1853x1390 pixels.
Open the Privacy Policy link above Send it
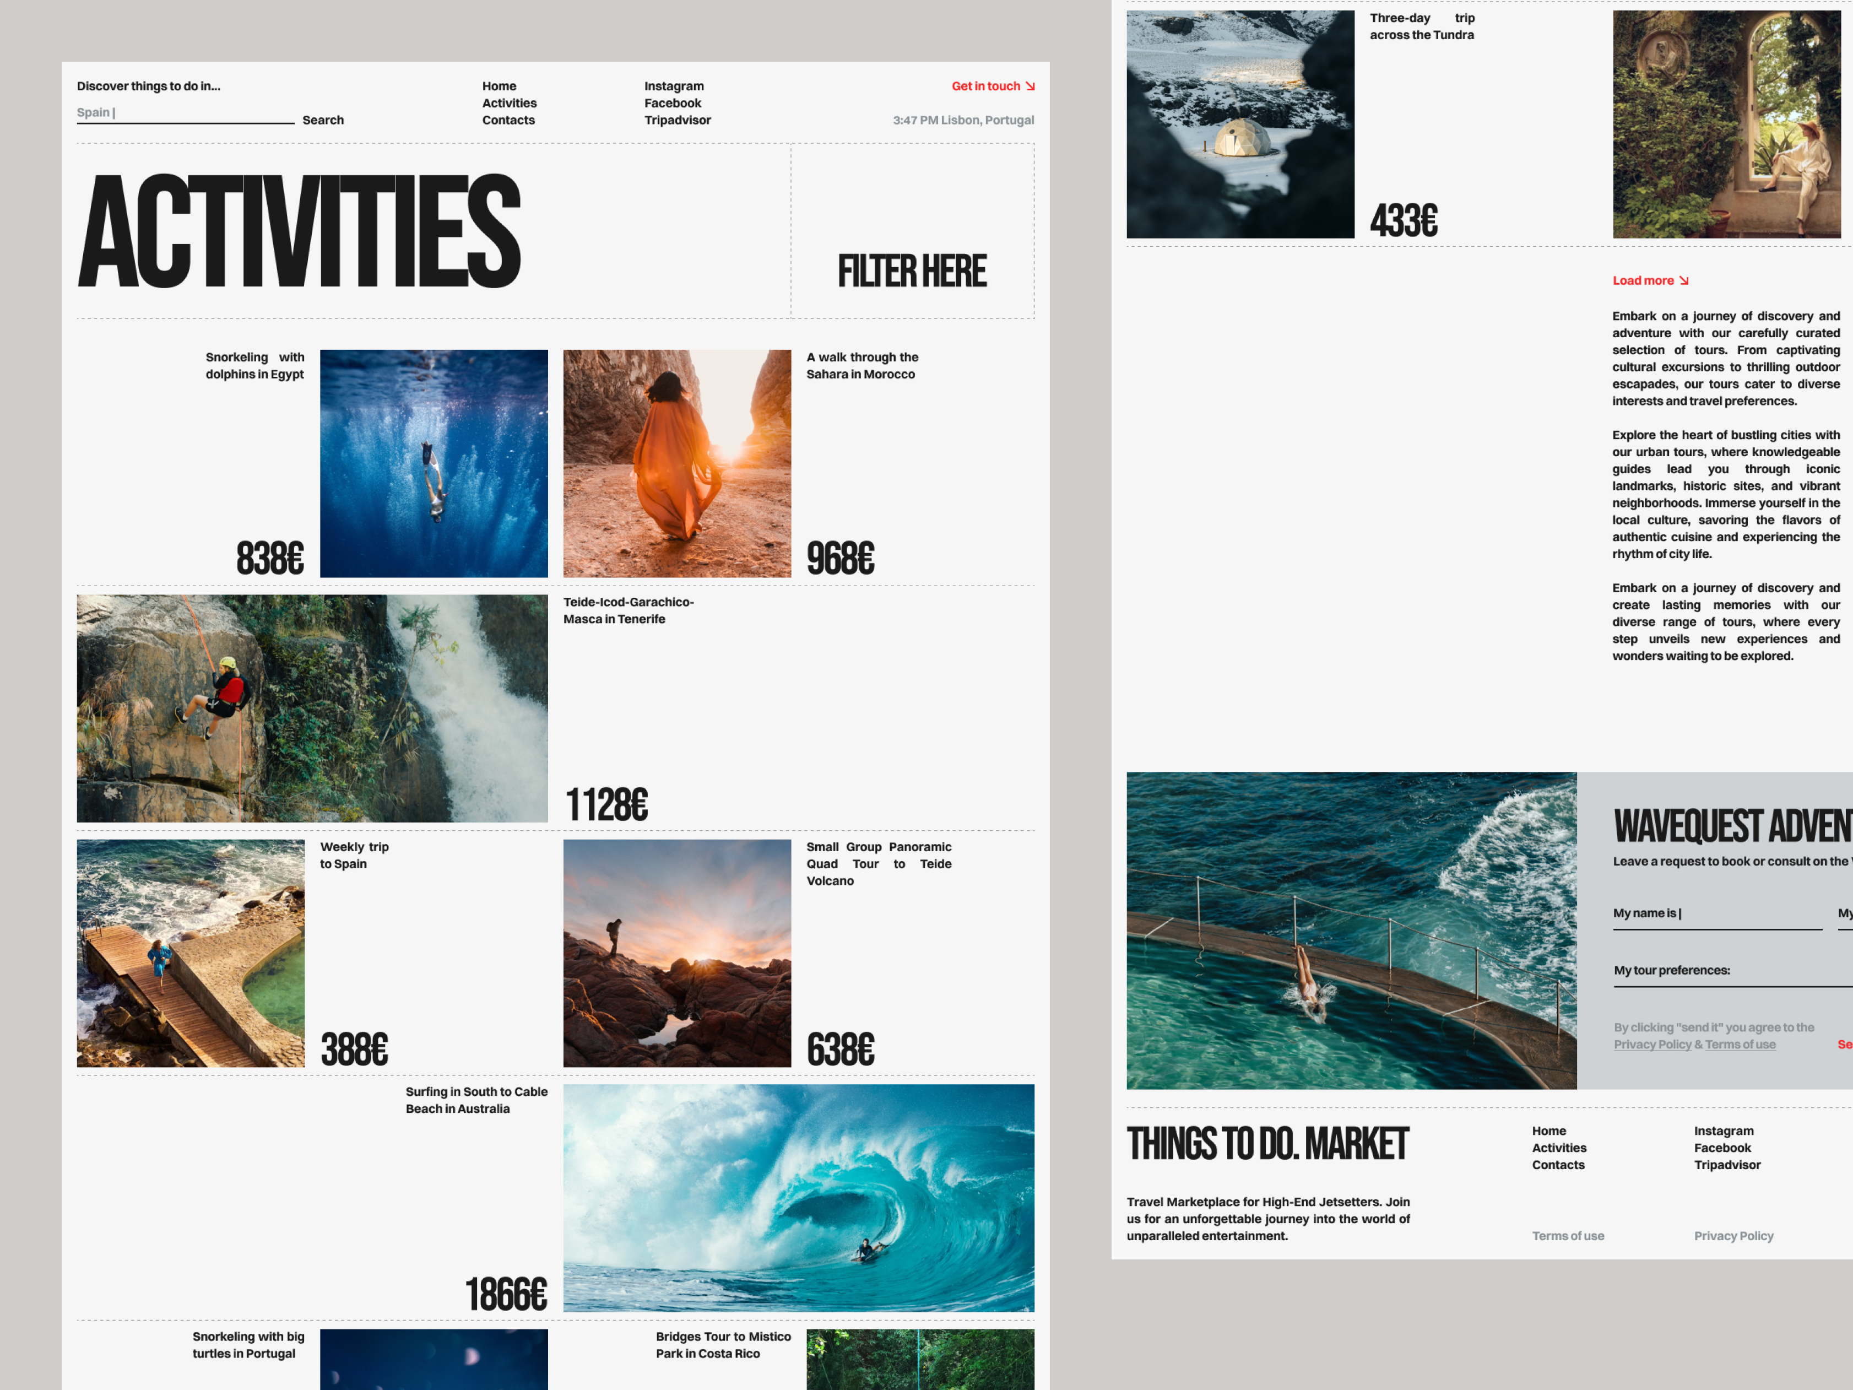1653,1044
